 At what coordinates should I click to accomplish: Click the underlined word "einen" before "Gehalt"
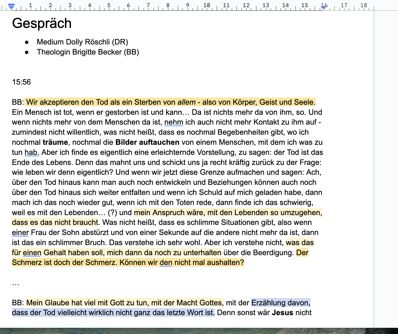32,253
